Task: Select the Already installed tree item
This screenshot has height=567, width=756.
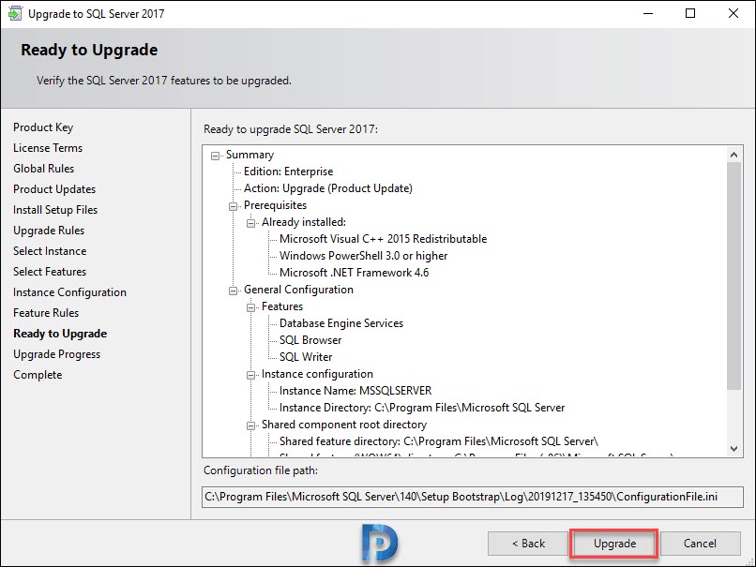Action: pos(304,222)
